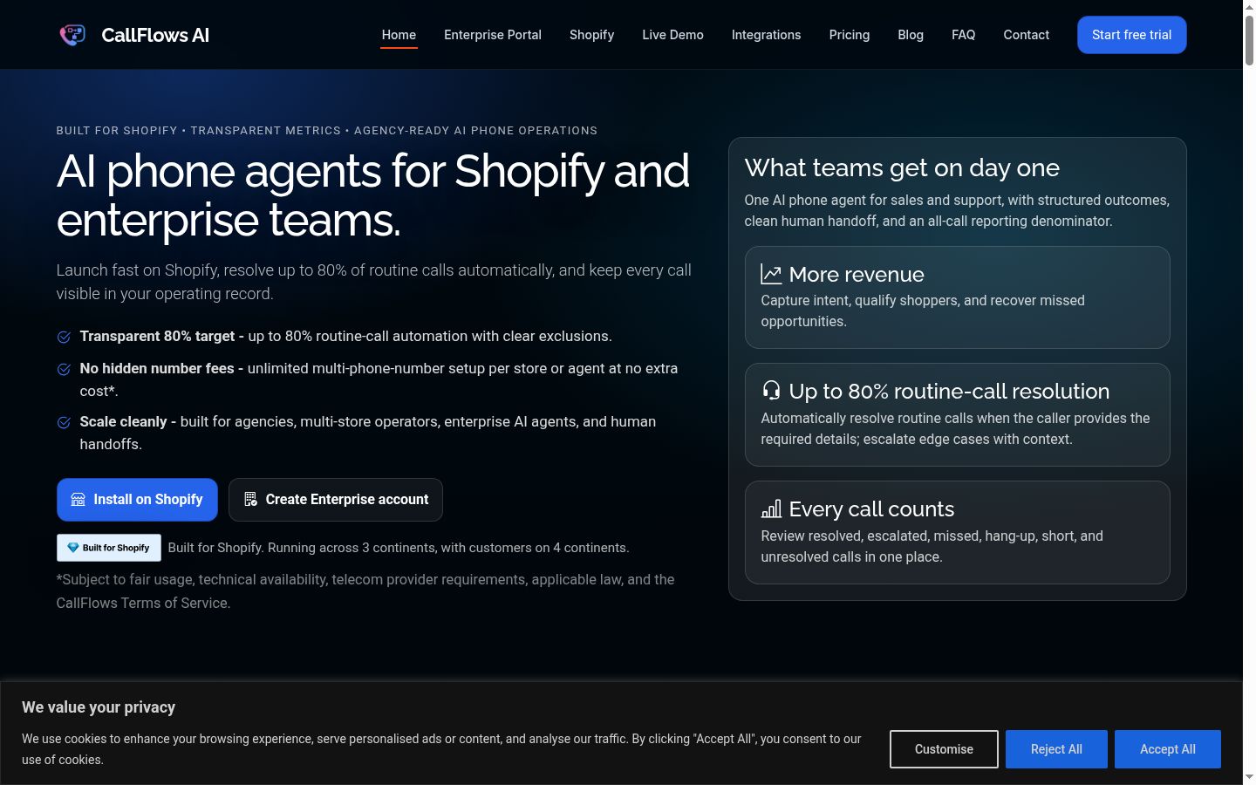Viewport: 1256px width, 785px height.
Task: Click the Every call counts heading
Action: click(871, 509)
